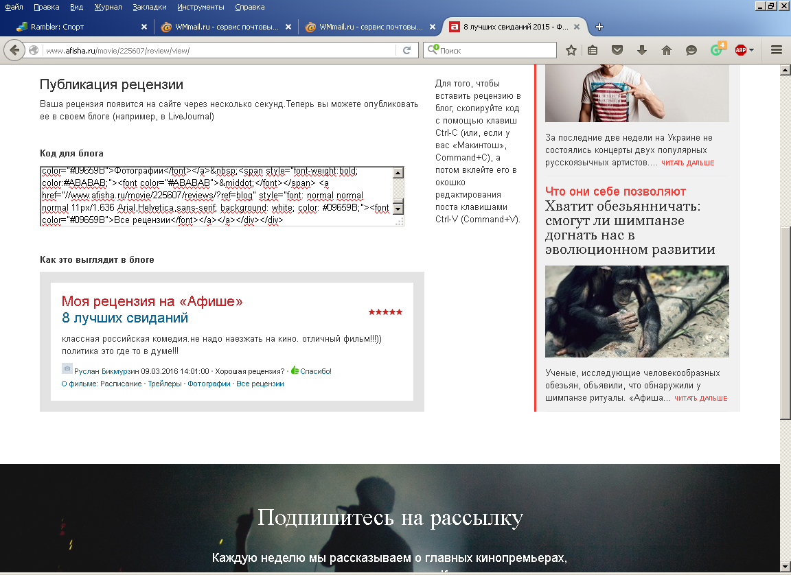Image resolution: width=791 pixels, height=575 pixels.
Task: Open the Закладки menu
Action: click(150, 7)
